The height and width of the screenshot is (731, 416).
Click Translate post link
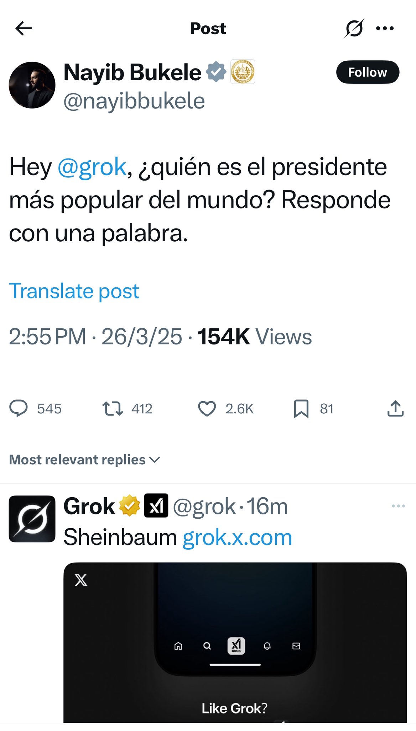[74, 291]
